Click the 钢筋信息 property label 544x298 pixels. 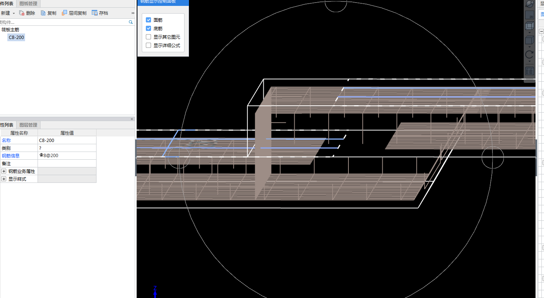pos(11,156)
